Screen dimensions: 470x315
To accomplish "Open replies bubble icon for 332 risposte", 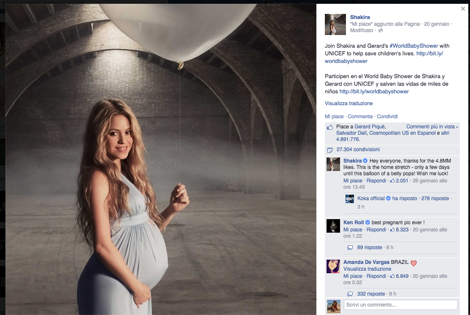I will pyautogui.click(x=350, y=294).
